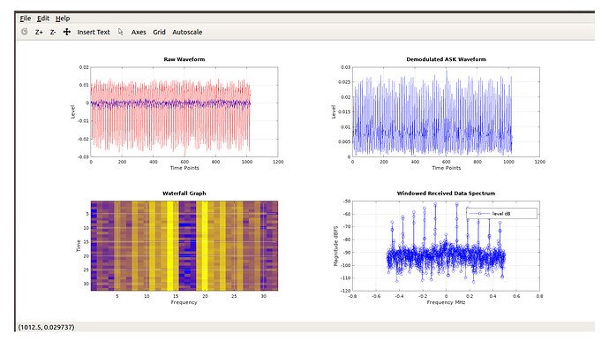Select the pan (cross arrows) tool
This screenshot has width=609, height=342.
pyautogui.click(x=67, y=32)
